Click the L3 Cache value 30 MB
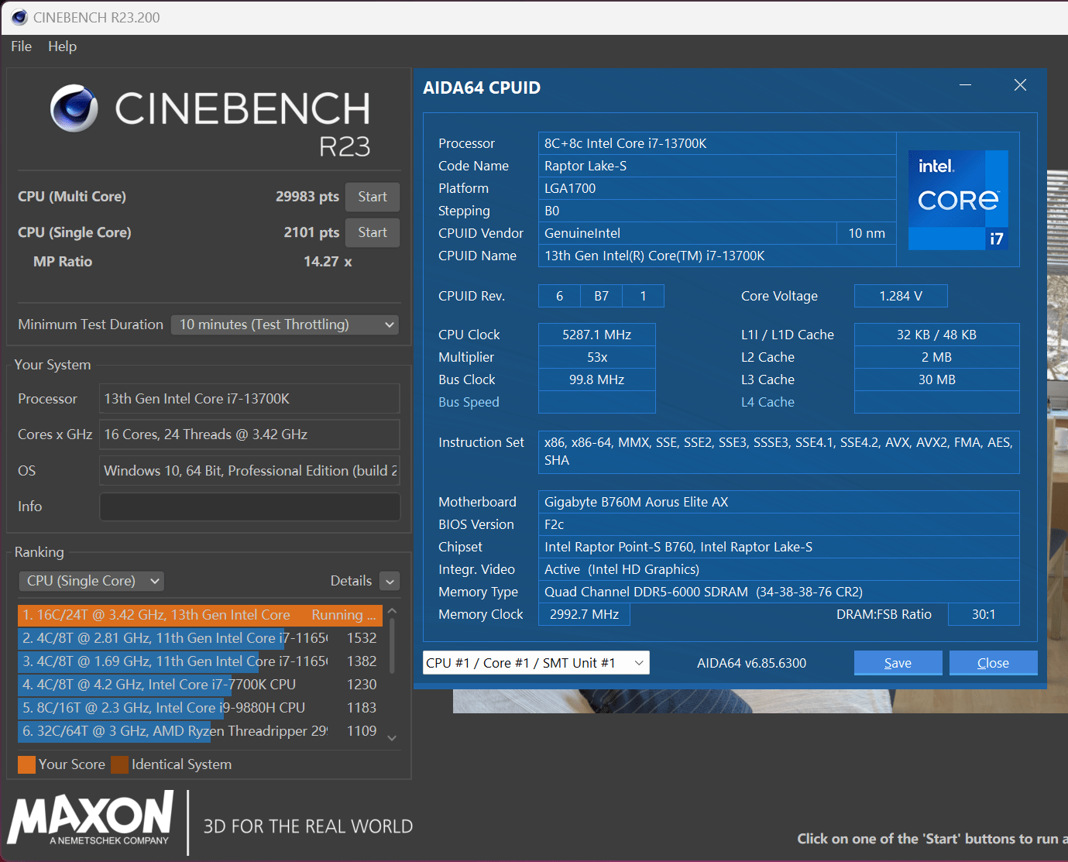This screenshot has width=1068, height=862. coord(937,379)
